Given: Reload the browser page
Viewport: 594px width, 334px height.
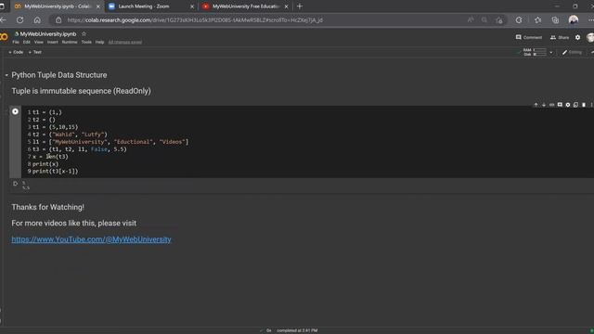Looking at the screenshot, I should point(20,20).
